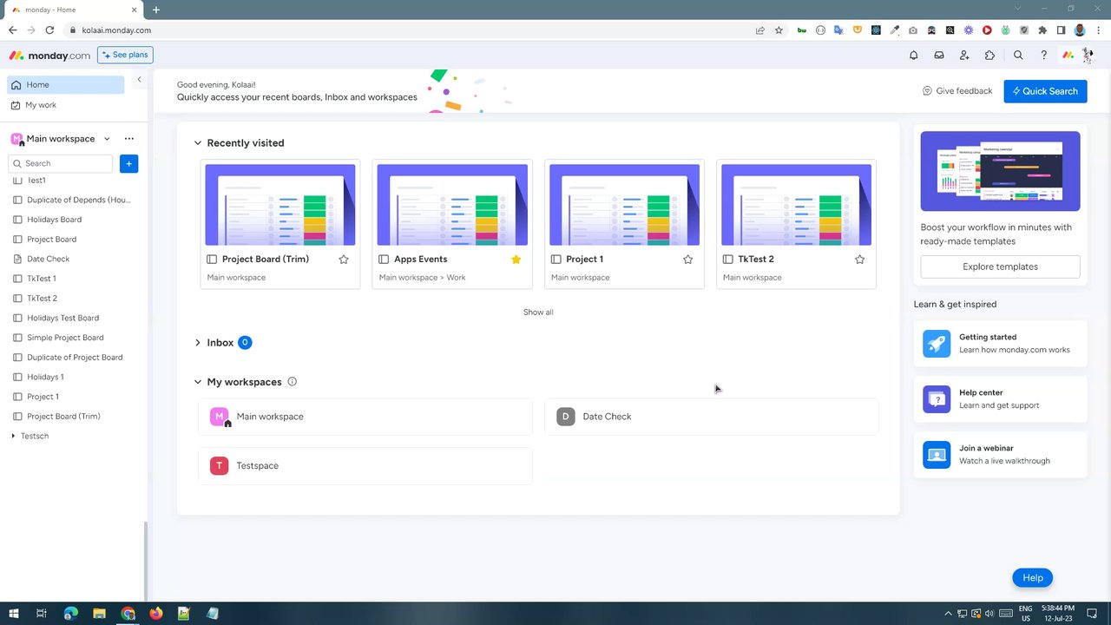Image resolution: width=1111 pixels, height=625 pixels.
Task: Open notifications bell icon
Action: (x=913, y=55)
